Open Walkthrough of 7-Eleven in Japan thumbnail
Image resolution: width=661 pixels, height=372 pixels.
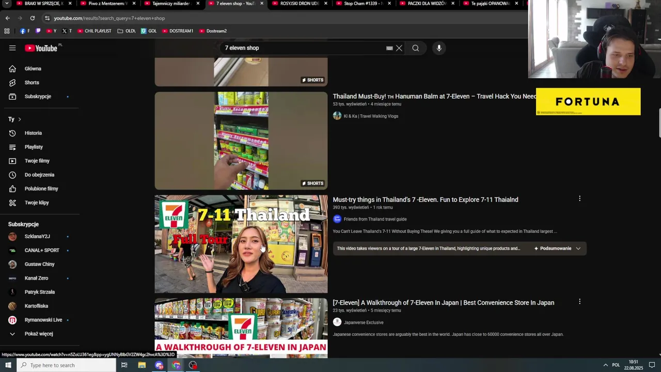[241, 328]
